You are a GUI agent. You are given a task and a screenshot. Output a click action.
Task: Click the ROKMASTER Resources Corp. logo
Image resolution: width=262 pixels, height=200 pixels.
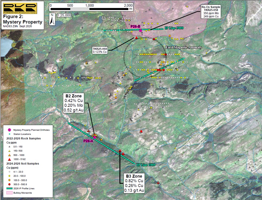(x=20, y=8)
